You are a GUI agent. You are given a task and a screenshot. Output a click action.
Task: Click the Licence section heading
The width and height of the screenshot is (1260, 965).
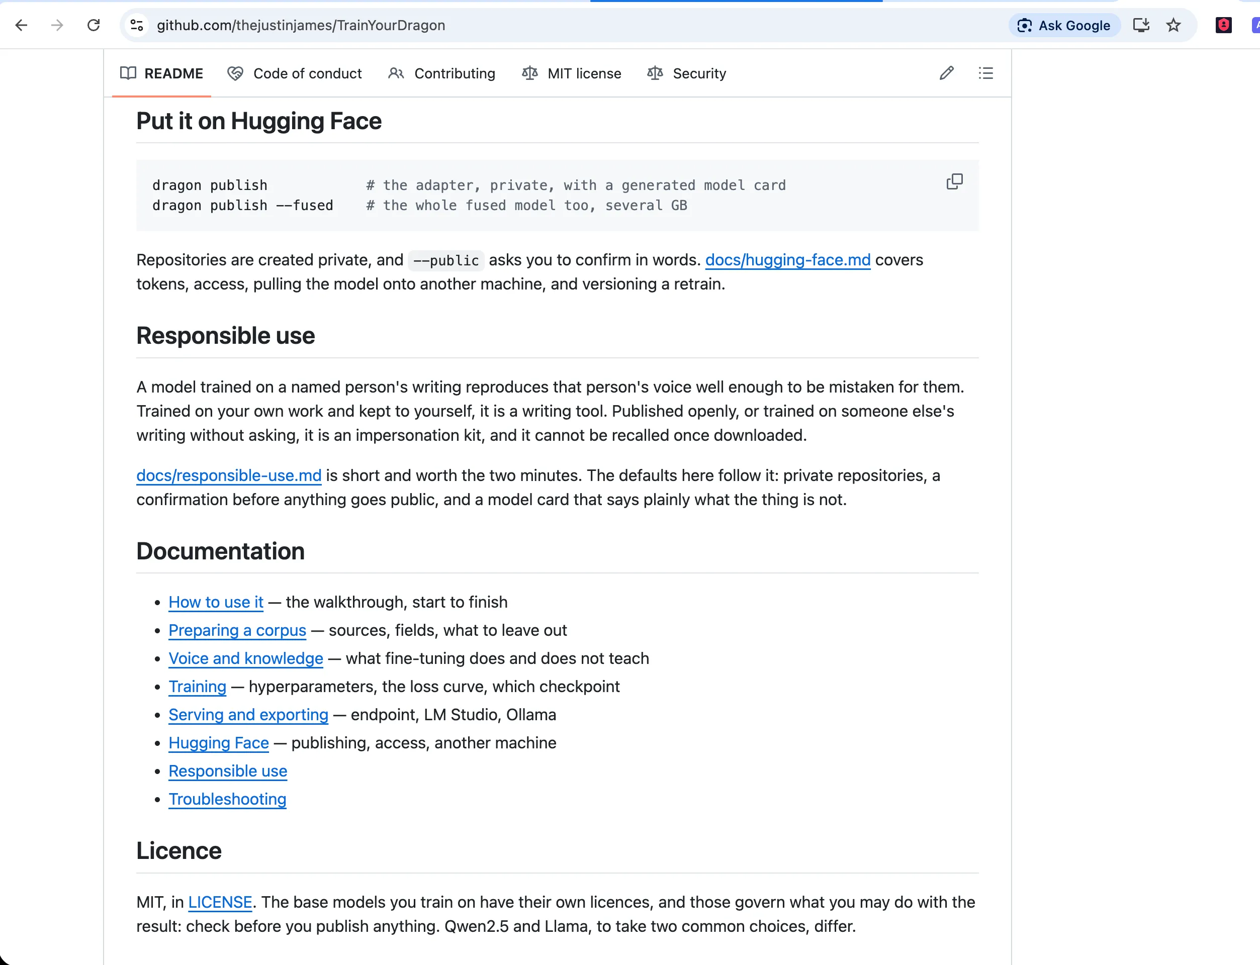click(178, 851)
